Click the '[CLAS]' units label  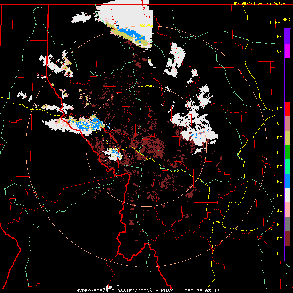coord(275,22)
